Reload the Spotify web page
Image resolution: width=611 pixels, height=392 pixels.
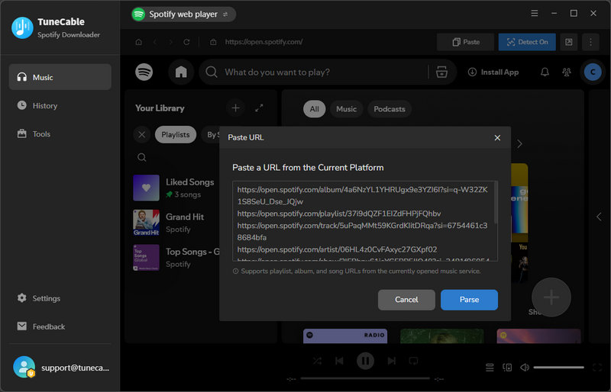click(x=186, y=42)
